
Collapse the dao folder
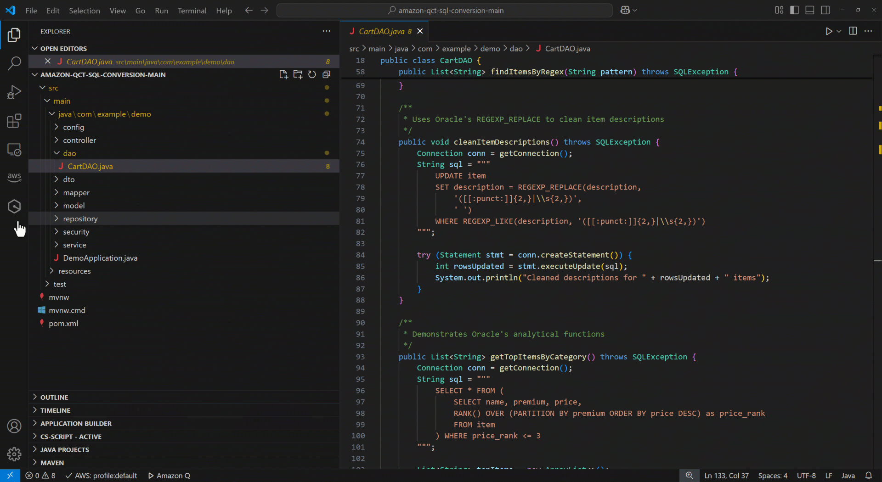[x=69, y=153]
